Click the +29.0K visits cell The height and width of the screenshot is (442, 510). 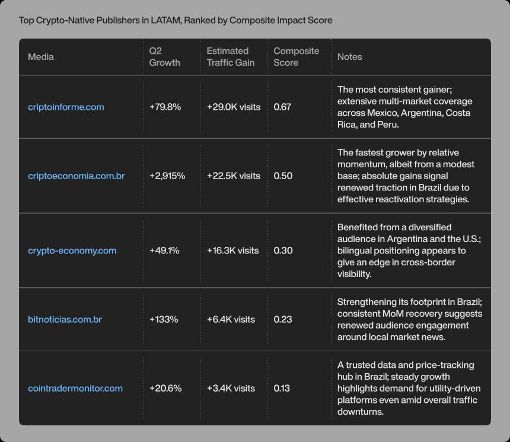coord(234,107)
